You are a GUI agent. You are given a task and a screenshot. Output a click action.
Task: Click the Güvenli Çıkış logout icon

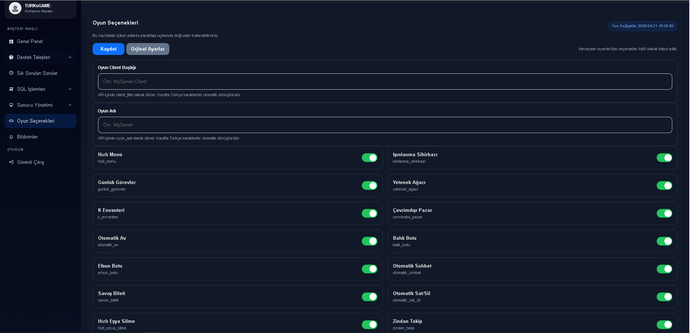click(x=11, y=162)
